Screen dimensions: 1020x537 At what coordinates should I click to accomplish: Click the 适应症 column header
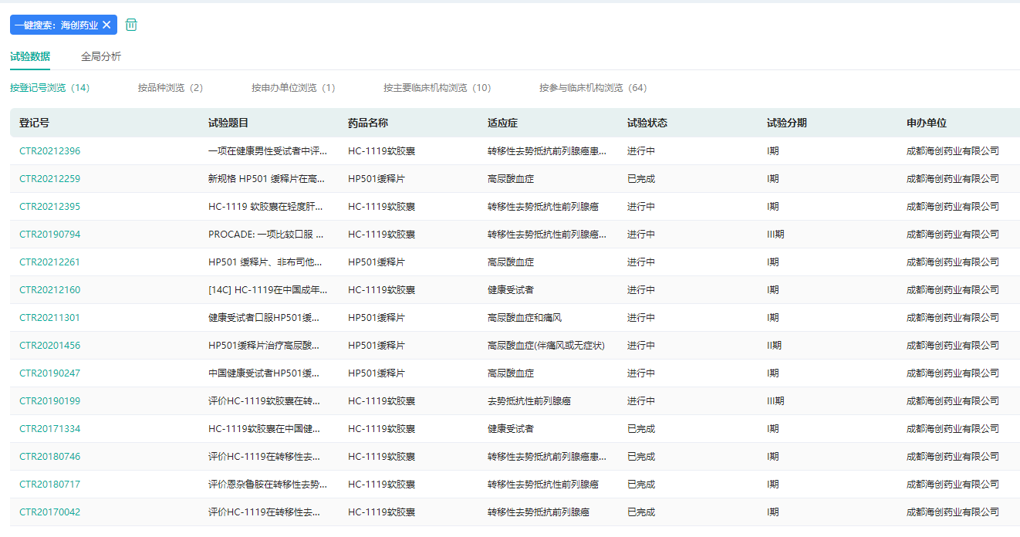(503, 123)
